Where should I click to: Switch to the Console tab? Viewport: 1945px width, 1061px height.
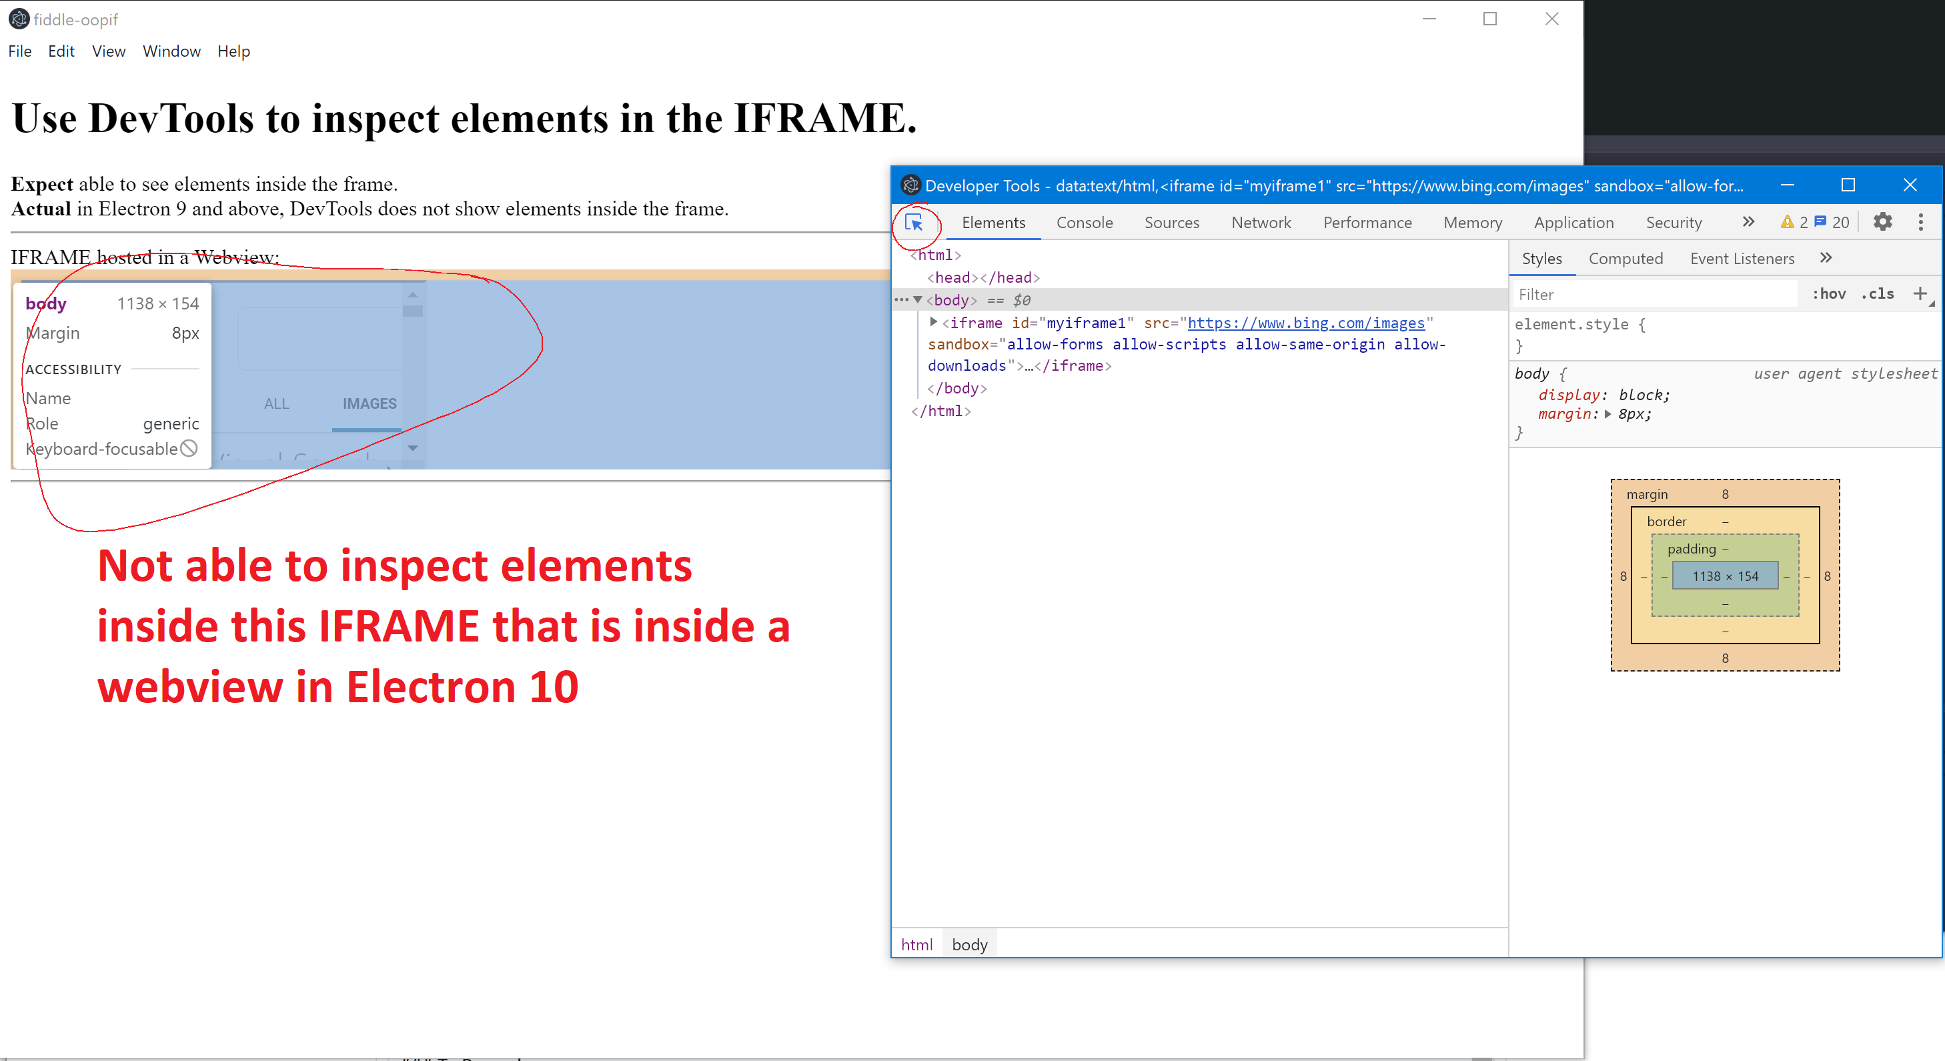point(1085,223)
